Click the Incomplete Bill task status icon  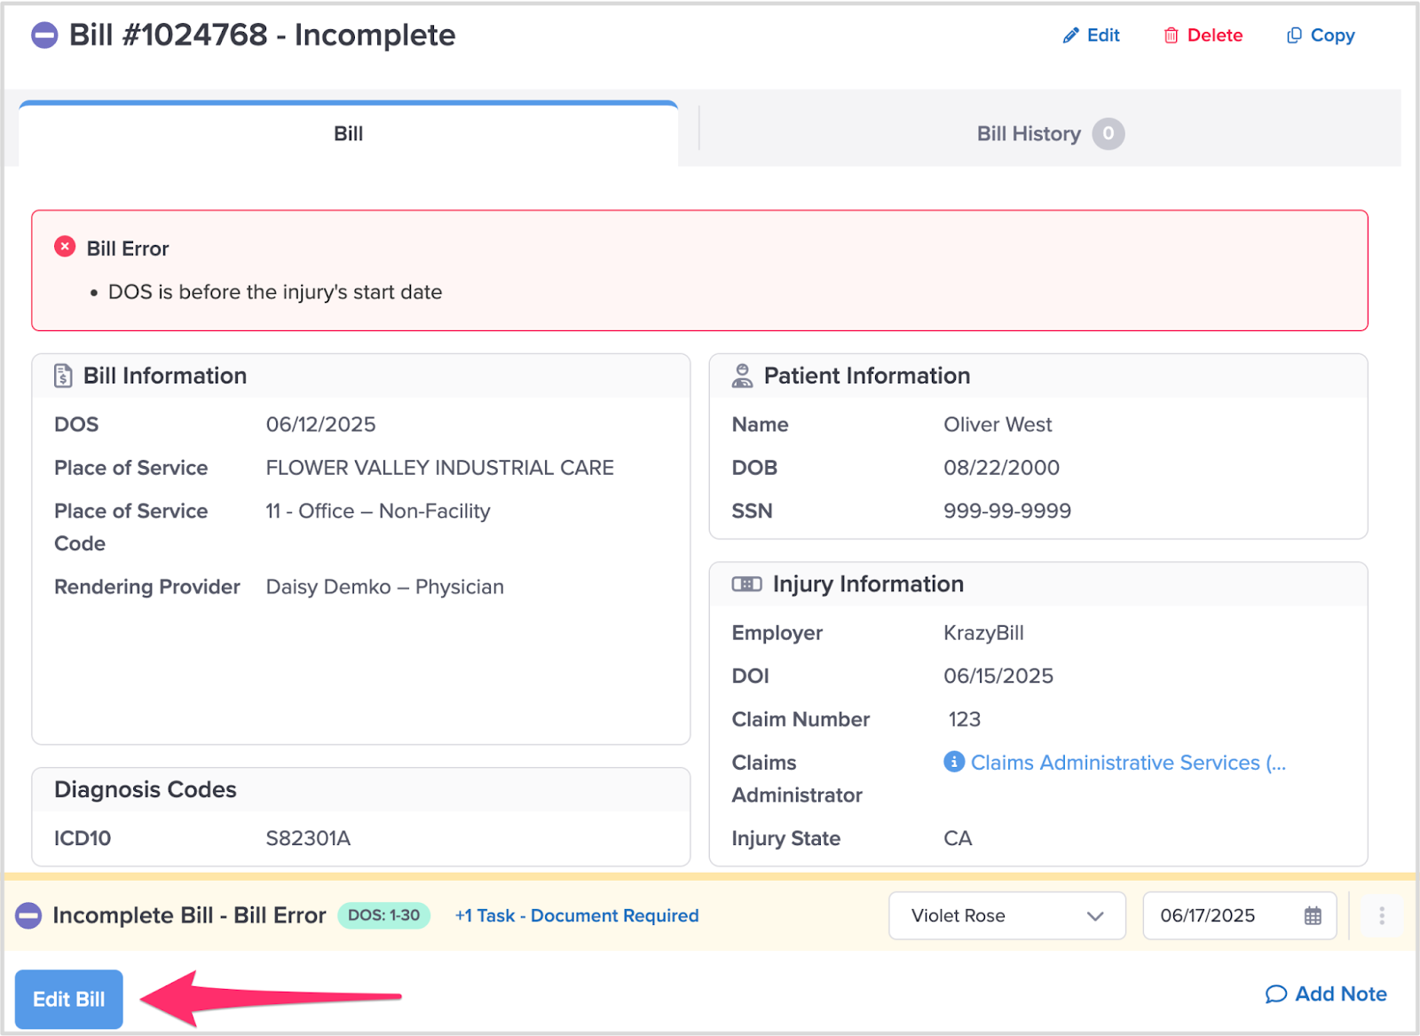[x=29, y=915]
